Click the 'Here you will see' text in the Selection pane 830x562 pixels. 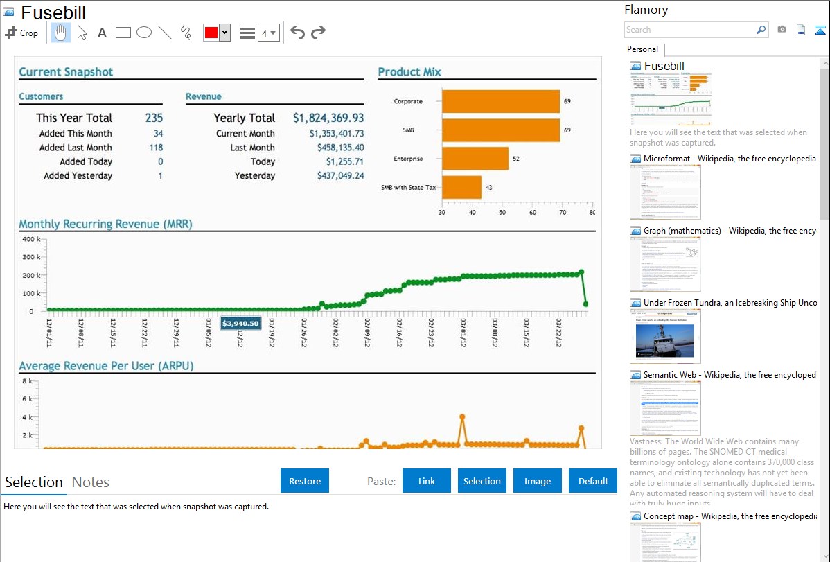(136, 507)
